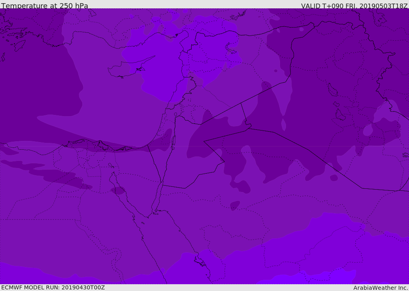Click the Dead Sea outline

tap(173, 141)
